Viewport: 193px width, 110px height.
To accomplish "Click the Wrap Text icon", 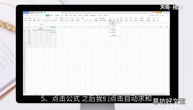I will (78, 18).
